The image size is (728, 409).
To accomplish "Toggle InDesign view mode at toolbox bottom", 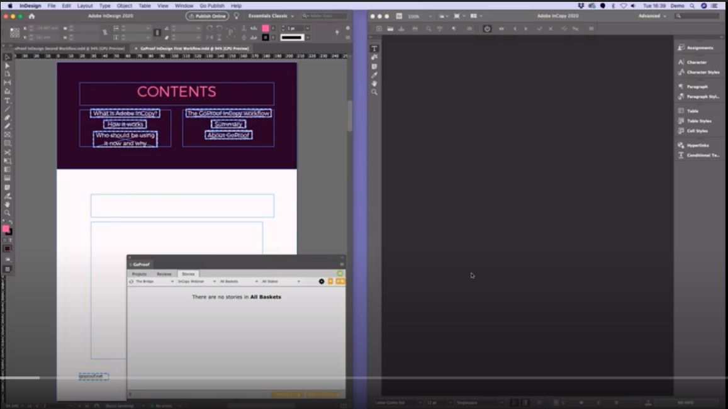I will point(8,269).
